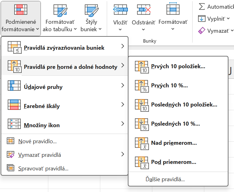234x192 pixels.
Task: Click the Pravidlá pre horné a dolné hodnoty icon
Action: coord(15,67)
